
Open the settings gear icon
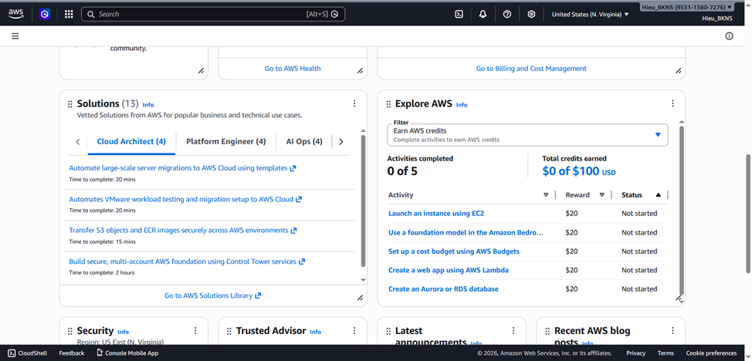(531, 15)
